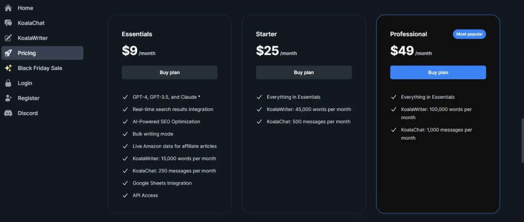
Task: Click the KoalaChat speech bubble icon
Action: [8, 23]
